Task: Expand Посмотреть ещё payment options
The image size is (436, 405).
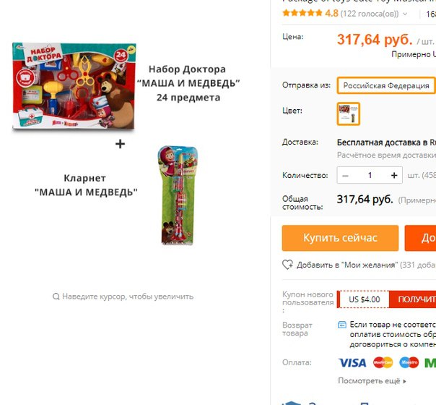Action: point(372,380)
